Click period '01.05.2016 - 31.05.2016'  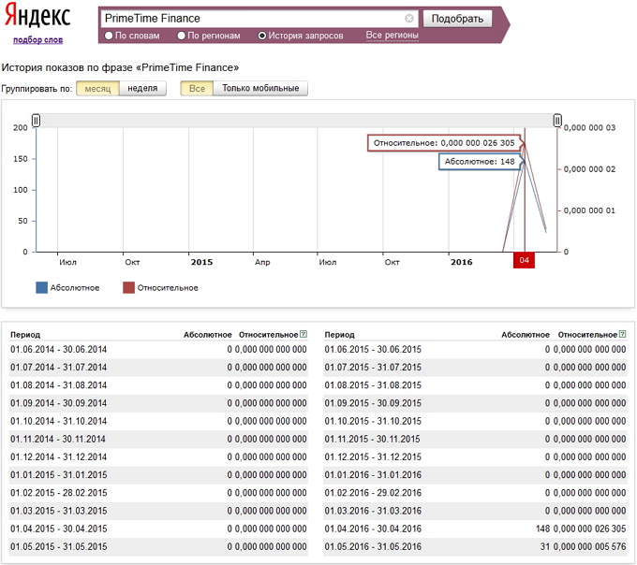coord(373,546)
